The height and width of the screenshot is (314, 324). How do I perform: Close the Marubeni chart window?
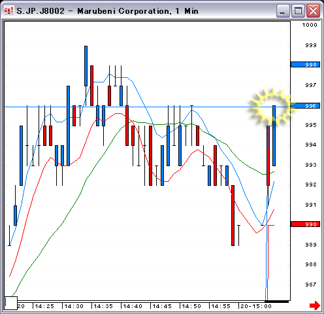[313, 11]
